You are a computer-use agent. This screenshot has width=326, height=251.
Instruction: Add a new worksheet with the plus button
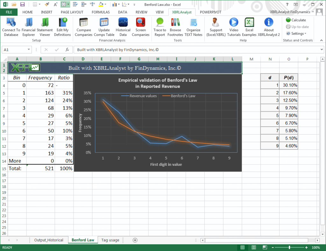[x=135, y=240]
